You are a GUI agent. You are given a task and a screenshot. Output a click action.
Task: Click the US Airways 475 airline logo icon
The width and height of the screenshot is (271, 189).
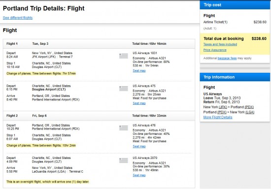pyautogui.click(x=124, y=89)
